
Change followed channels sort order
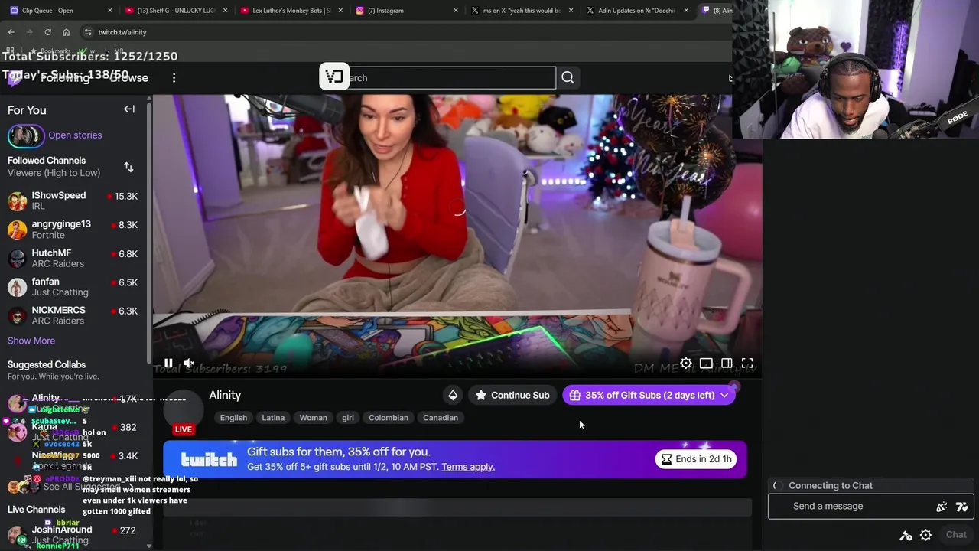tap(128, 167)
